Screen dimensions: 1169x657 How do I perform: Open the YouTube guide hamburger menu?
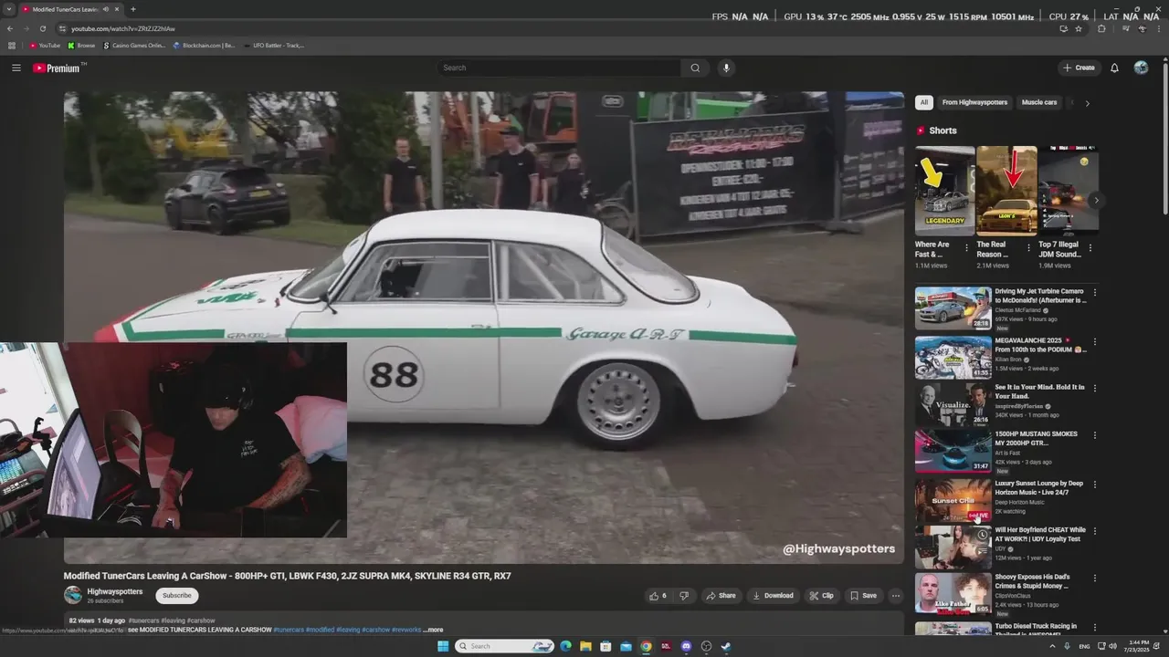click(x=16, y=68)
